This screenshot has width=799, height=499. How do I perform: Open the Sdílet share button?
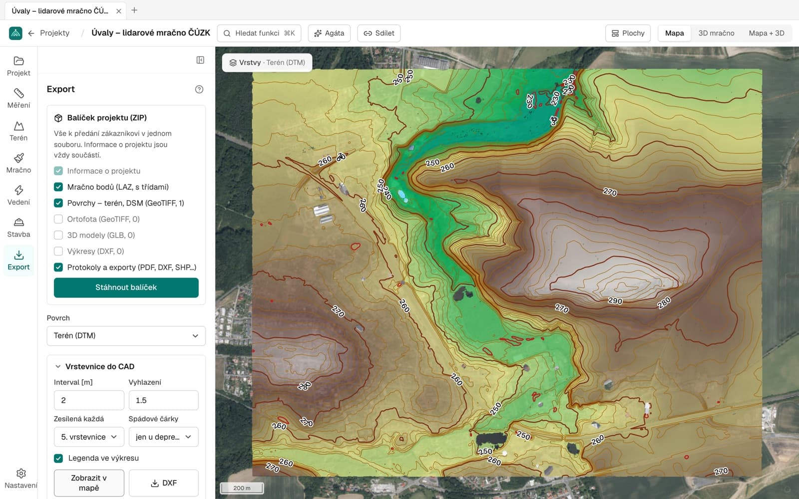click(379, 33)
